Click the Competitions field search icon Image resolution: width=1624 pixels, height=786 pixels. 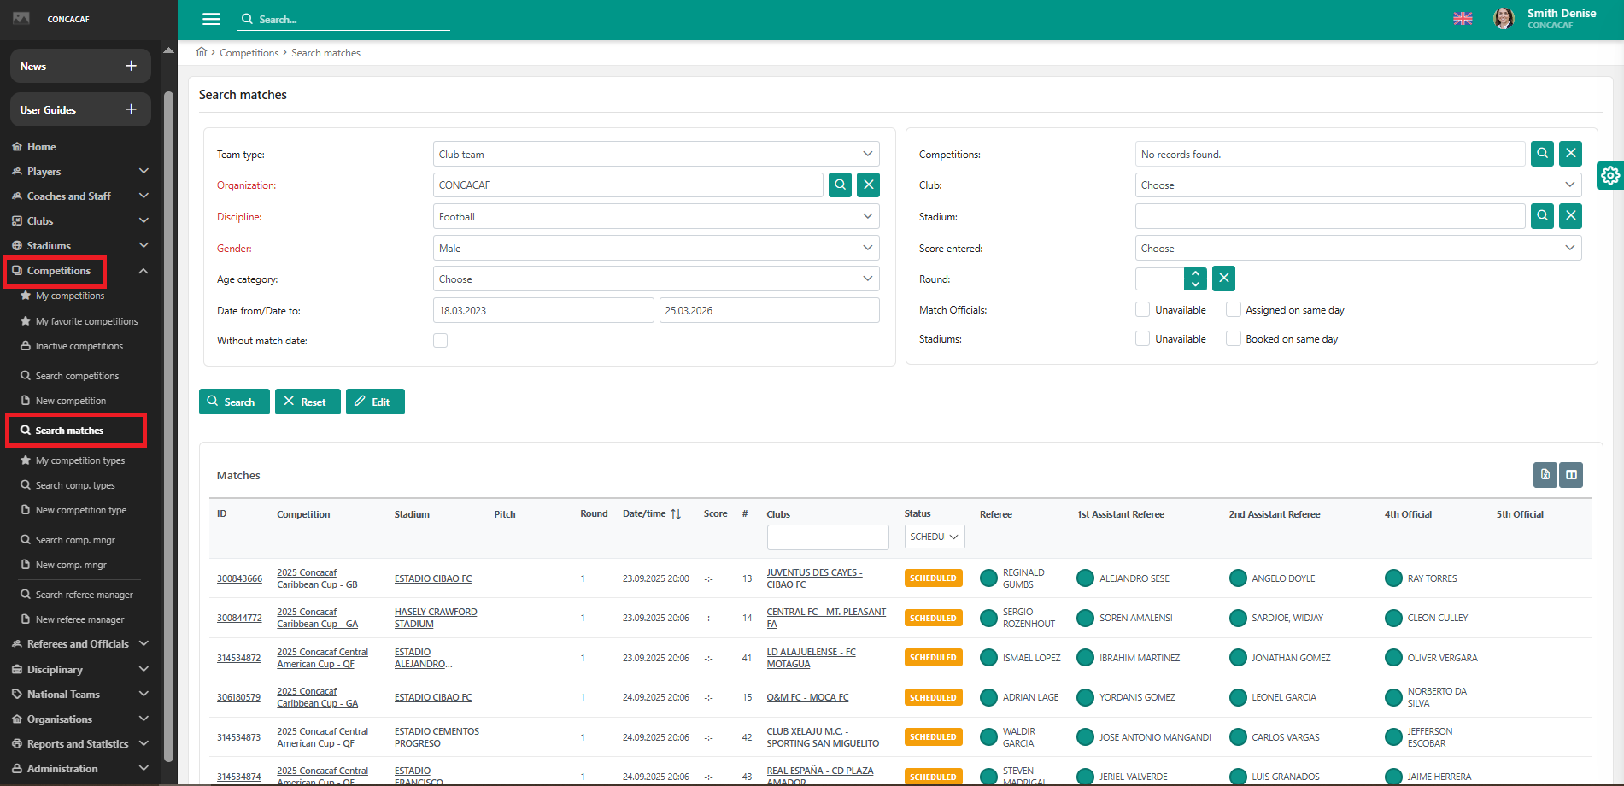click(x=1542, y=154)
